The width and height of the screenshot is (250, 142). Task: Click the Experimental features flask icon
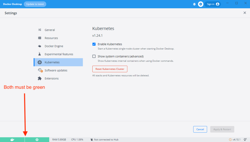pos(39,54)
